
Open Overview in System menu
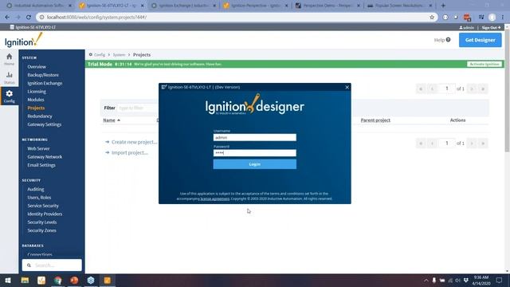tap(37, 67)
